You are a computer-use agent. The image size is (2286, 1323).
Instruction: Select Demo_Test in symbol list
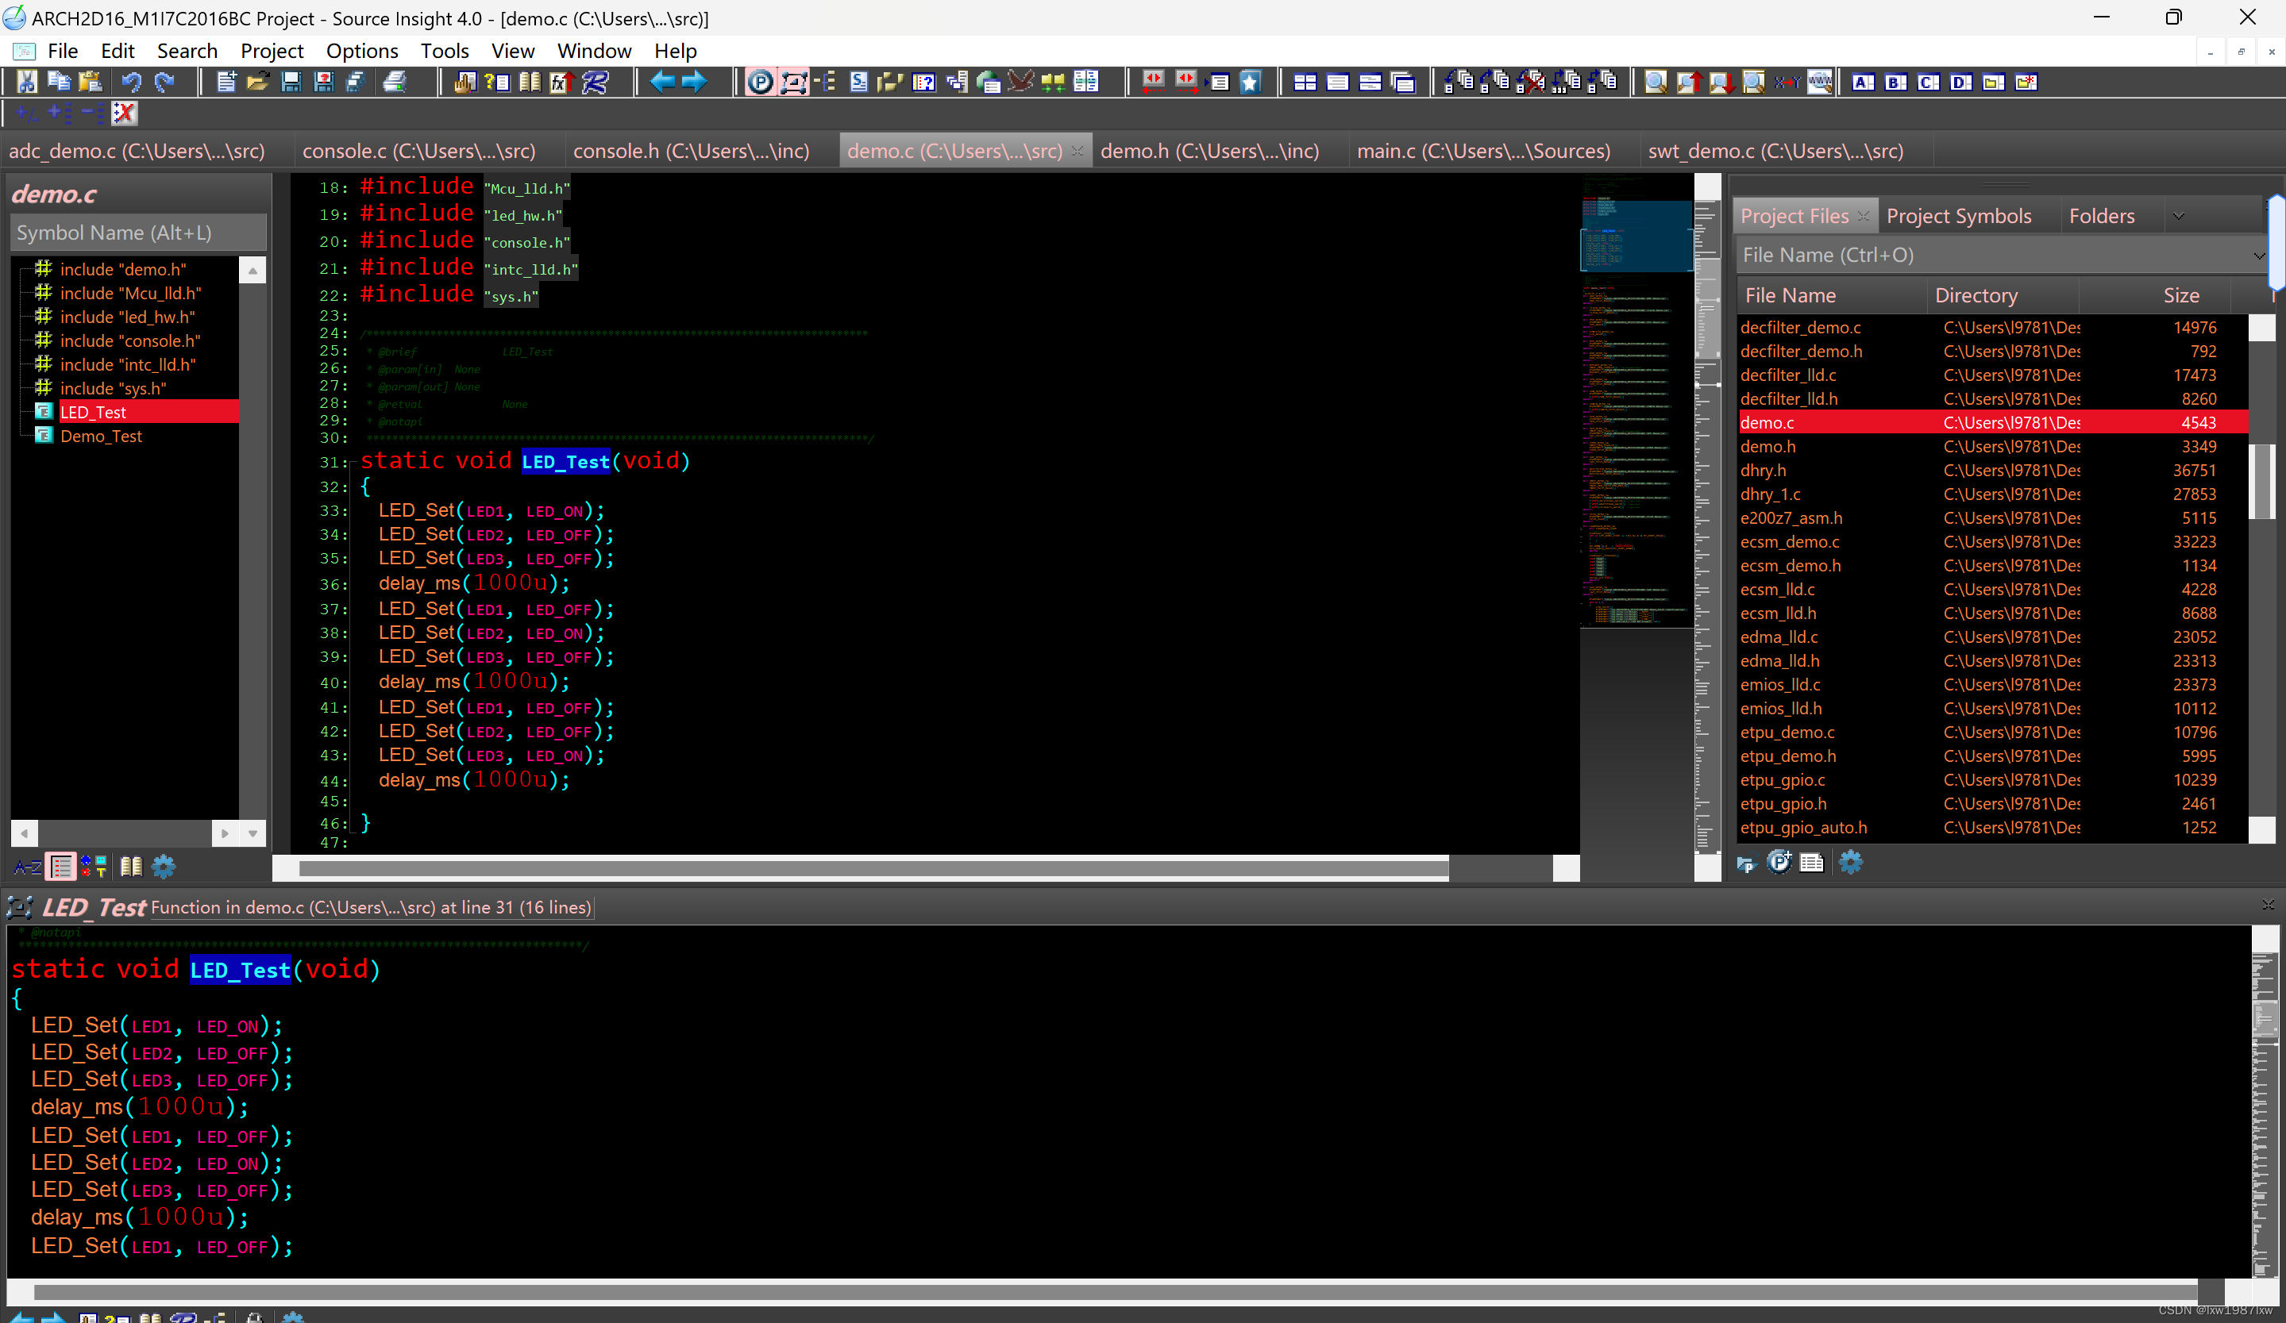[x=101, y=437]
